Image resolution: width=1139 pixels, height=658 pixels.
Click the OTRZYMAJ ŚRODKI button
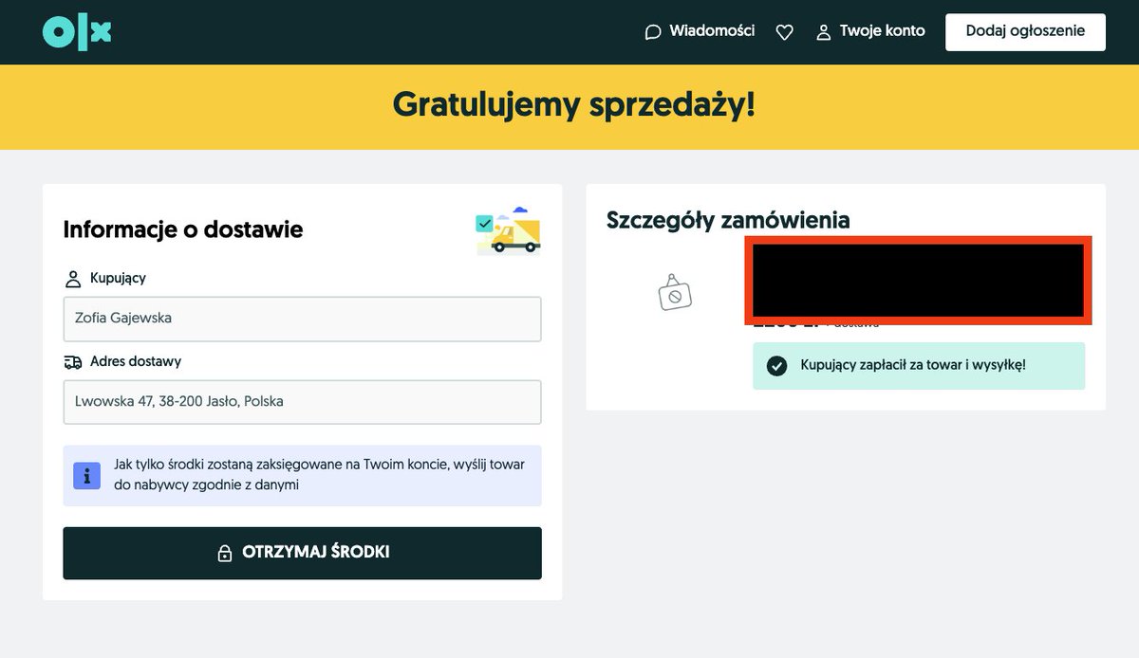coord(302,553)
